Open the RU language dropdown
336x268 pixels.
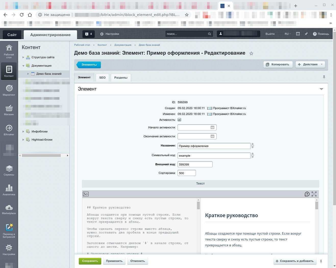point(287,34)
